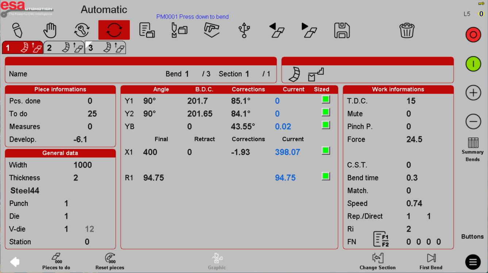Open the die tools icon

(212, 30)
